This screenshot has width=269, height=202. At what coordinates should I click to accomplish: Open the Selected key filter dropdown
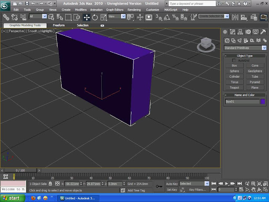(207, 183)
